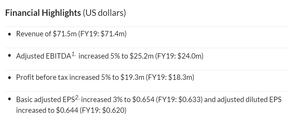Click the Profit before tax text
This screenshot has width=289, height=121.
tap(42, 77)
